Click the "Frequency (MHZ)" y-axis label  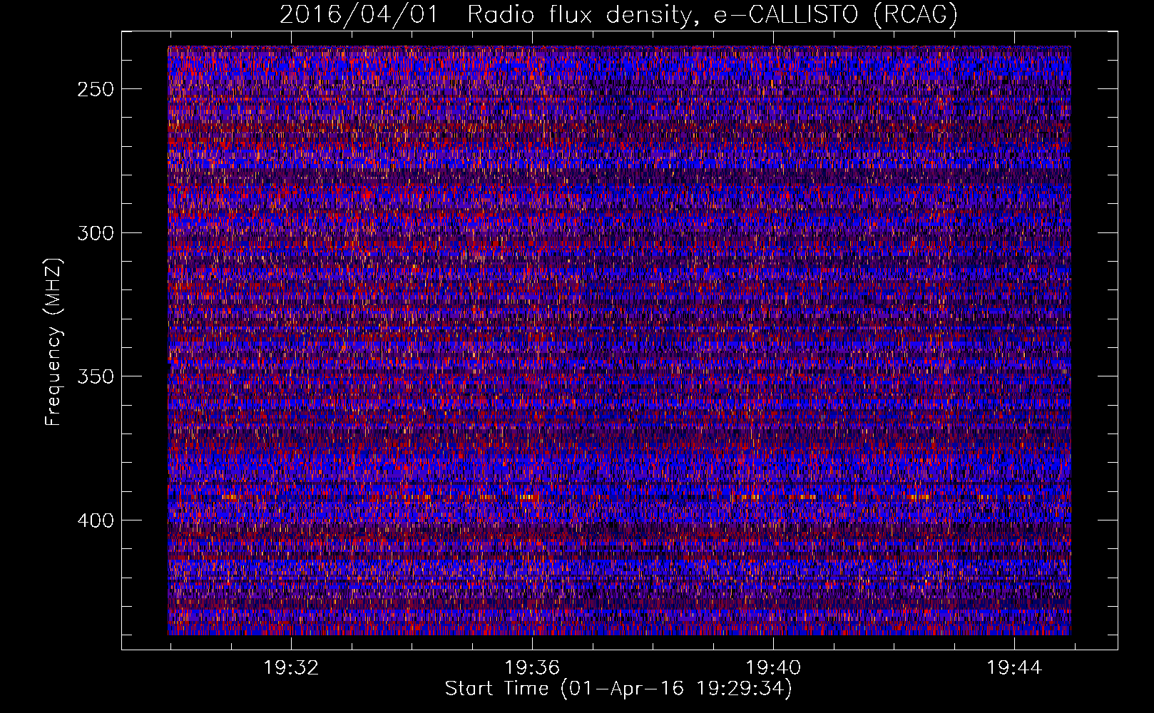pyautogui.click(x=53, y=342)
